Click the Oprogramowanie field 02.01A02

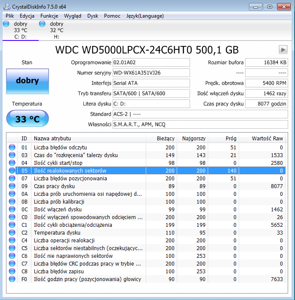point(151,62)
